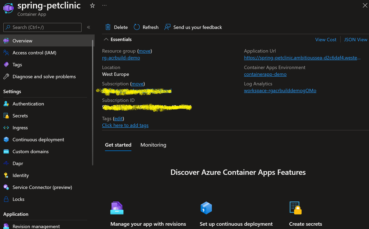369x229 pixels.
Task: Click the Manage revisions feature icon
Action: pos(117,208)
